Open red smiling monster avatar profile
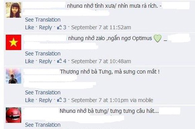This screenshot has width=195, height=129. (x=13, y=115)
